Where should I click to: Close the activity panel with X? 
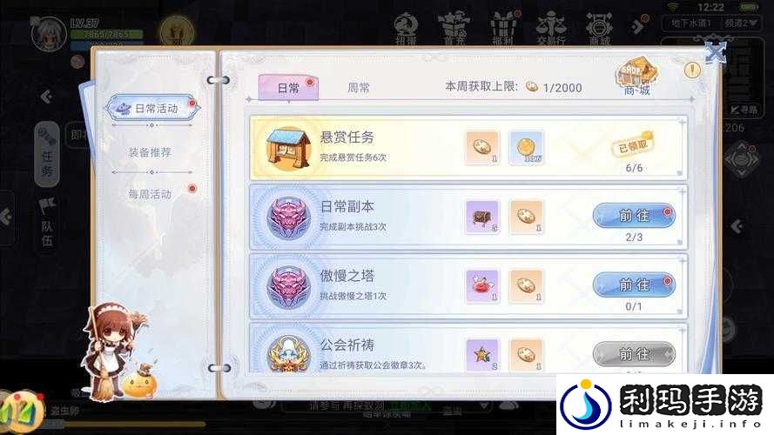pyautogui.click(x=716, y=53)
